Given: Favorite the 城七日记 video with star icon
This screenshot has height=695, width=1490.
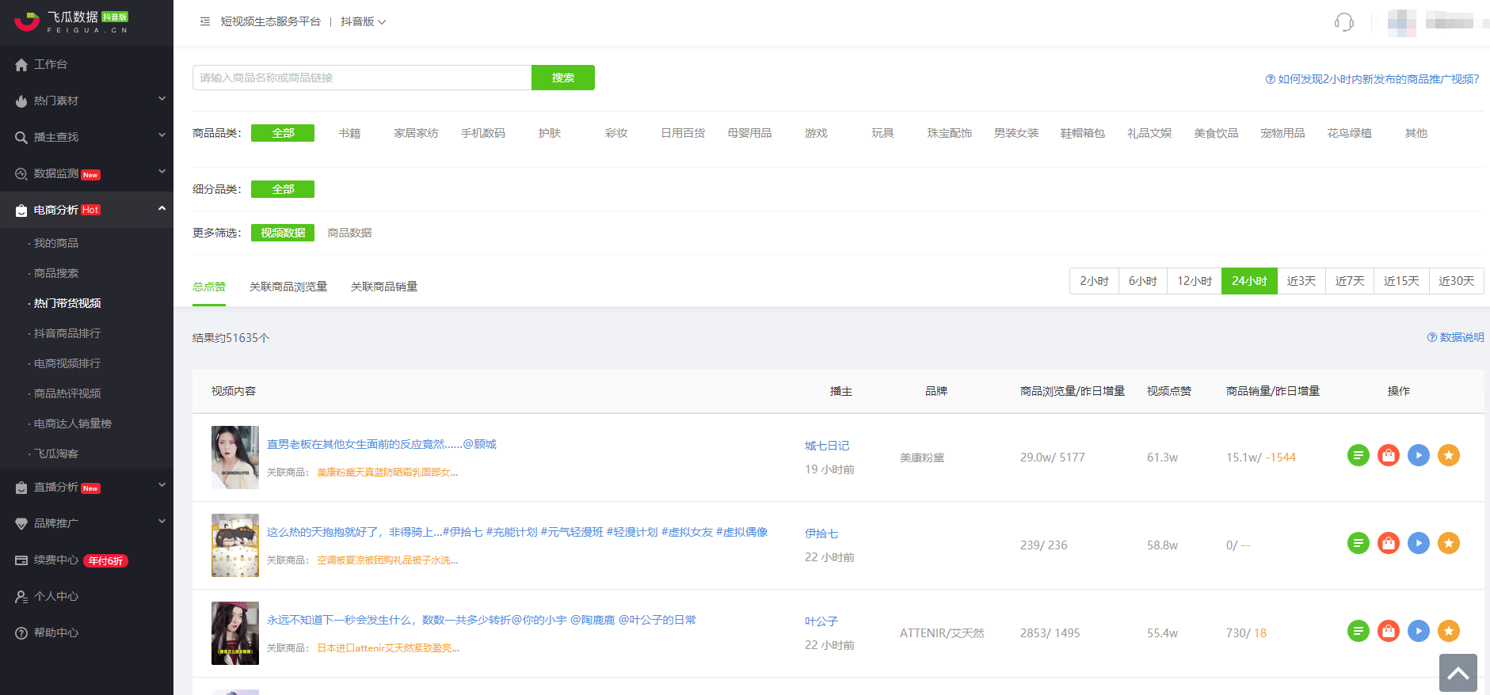Looking at the screenshot, I should tap(1448, 456).
